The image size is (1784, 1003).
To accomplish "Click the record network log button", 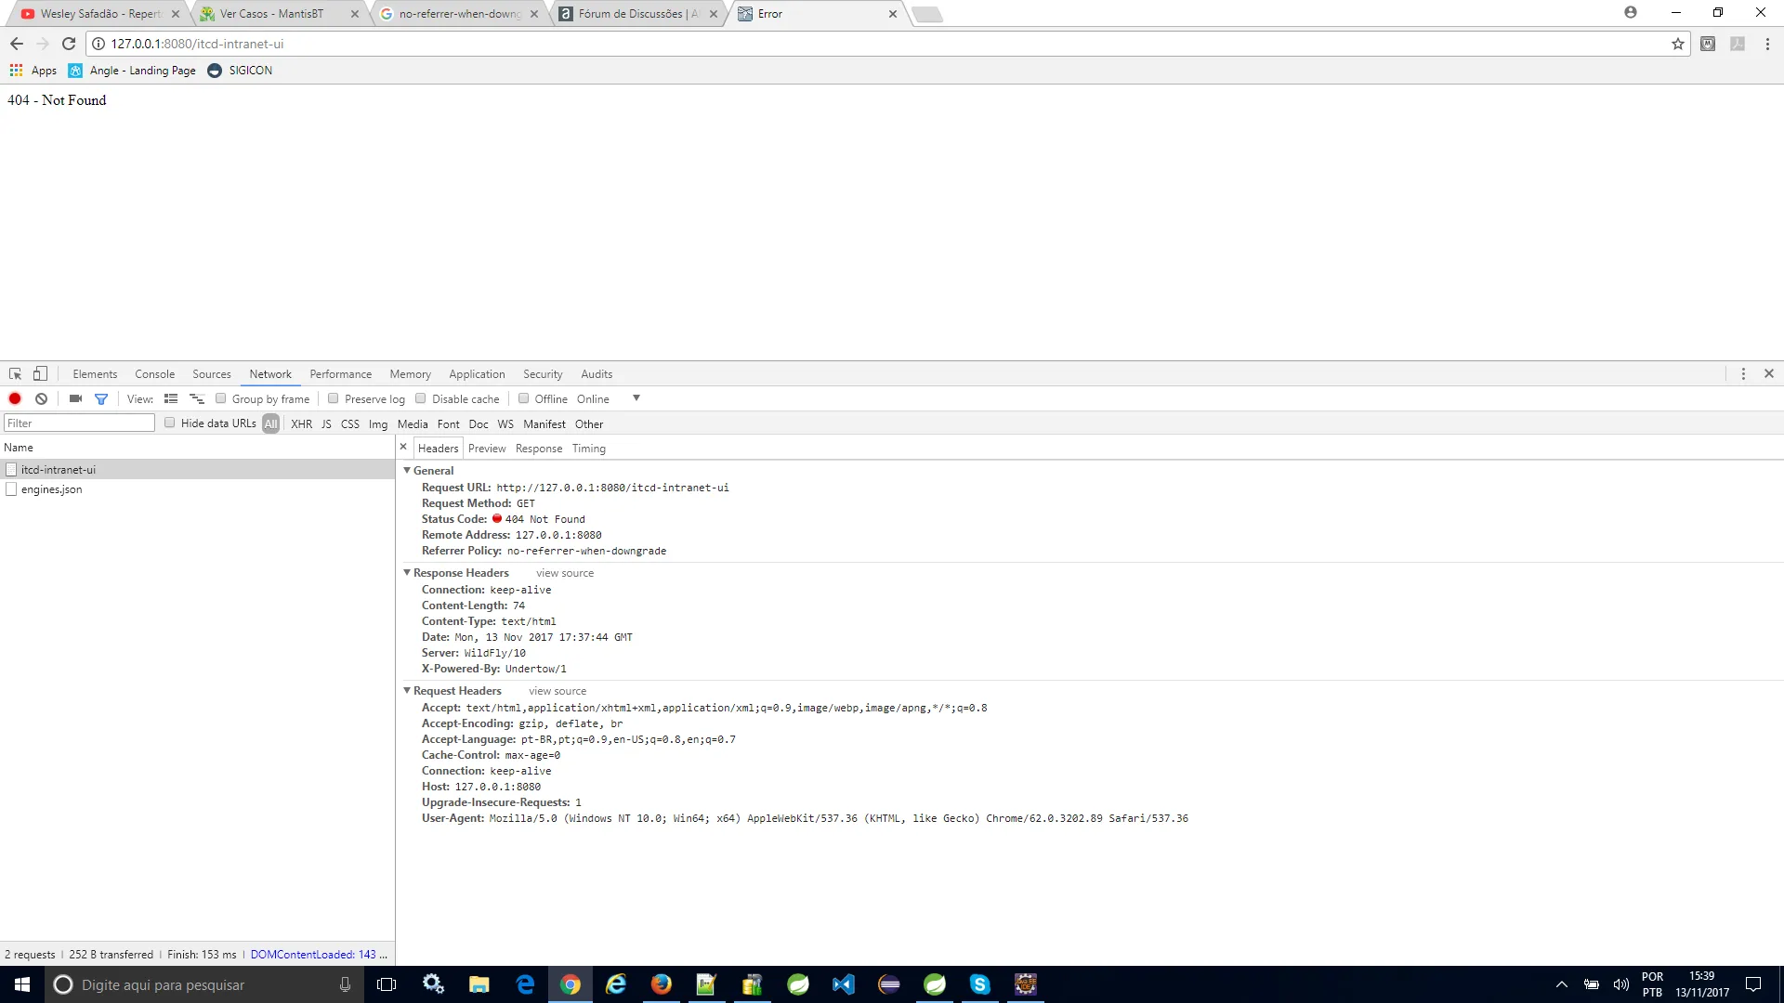I will [x=15, y=398].
